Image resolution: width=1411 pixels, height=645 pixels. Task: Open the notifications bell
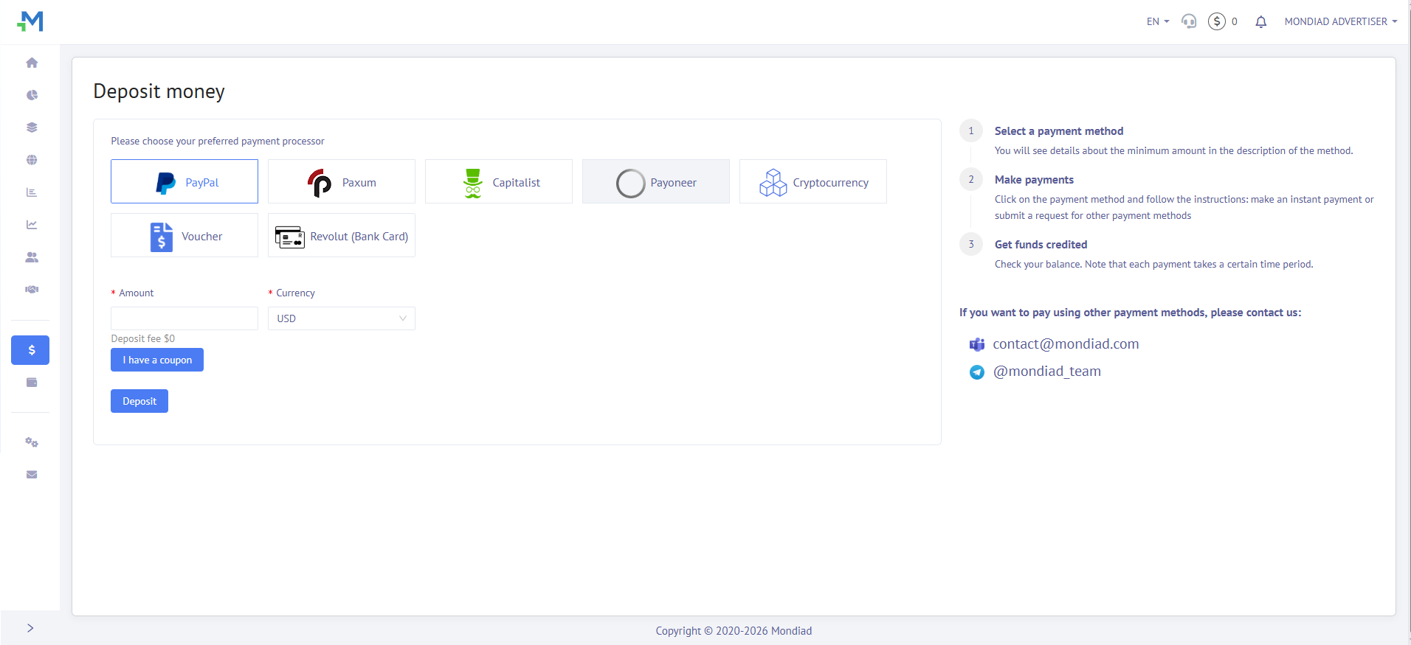pyautogui.click(x=1261, y=21)
